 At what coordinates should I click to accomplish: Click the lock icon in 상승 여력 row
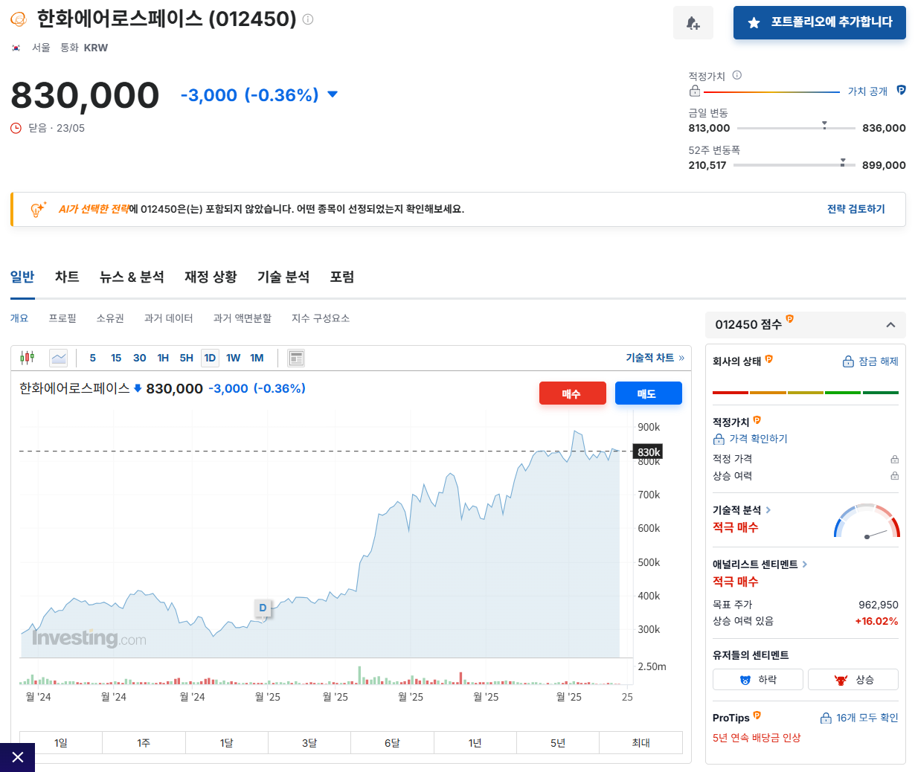click(x=895, y=476)
